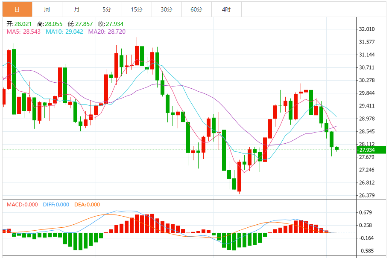Click the 0.258 MACD axis label
This screenshot has height=258, width=389.
point(366,225)
